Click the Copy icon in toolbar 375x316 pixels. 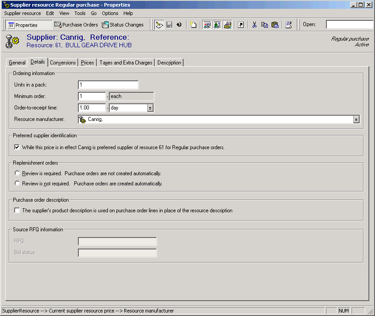point(264,25)
